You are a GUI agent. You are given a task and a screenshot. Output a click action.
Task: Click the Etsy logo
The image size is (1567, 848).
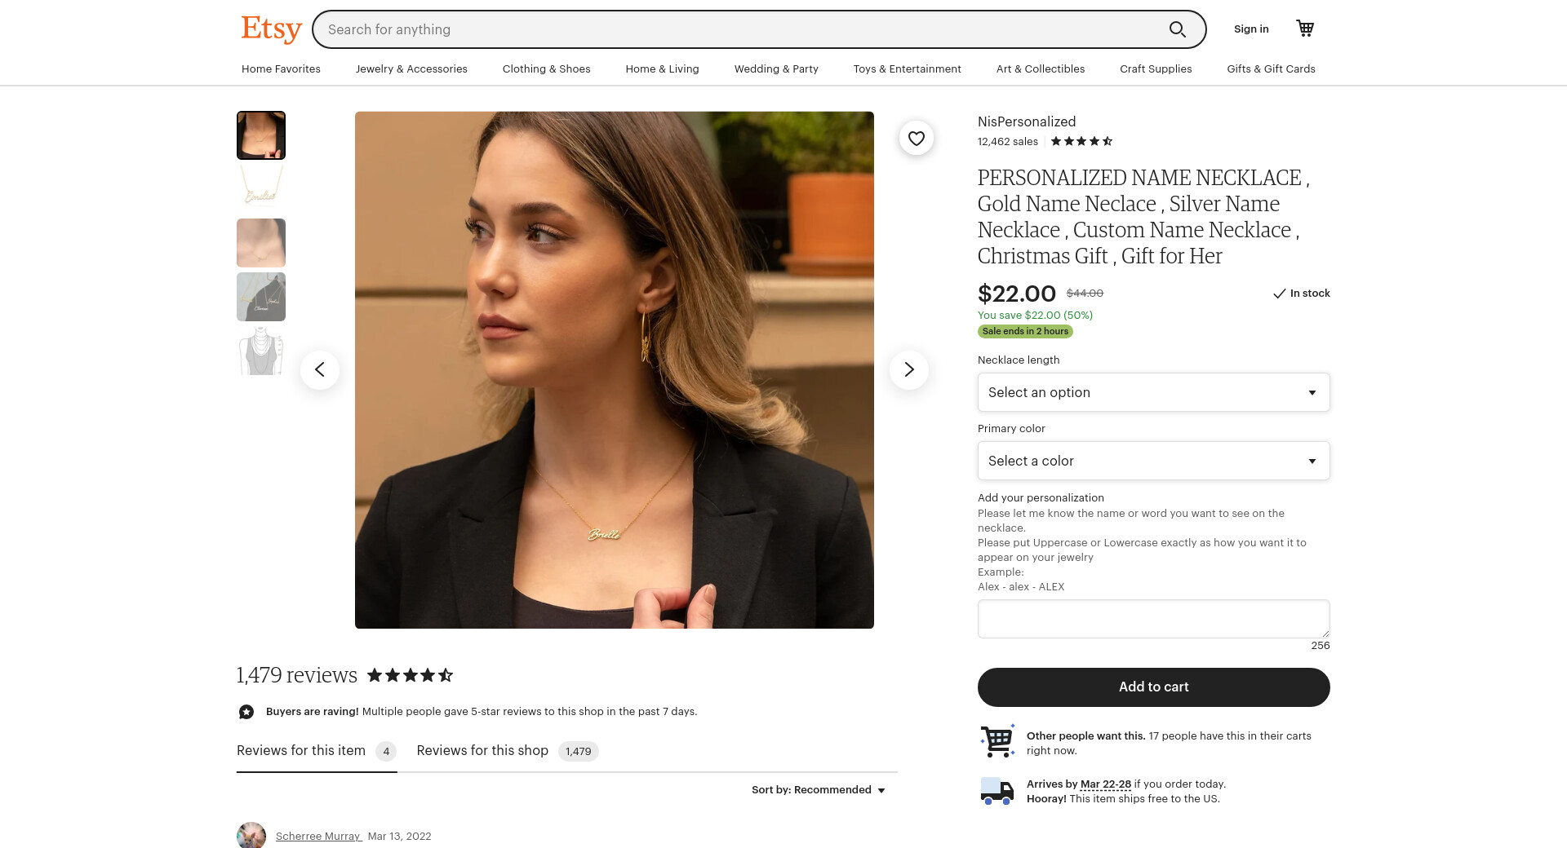click(271, 29)
